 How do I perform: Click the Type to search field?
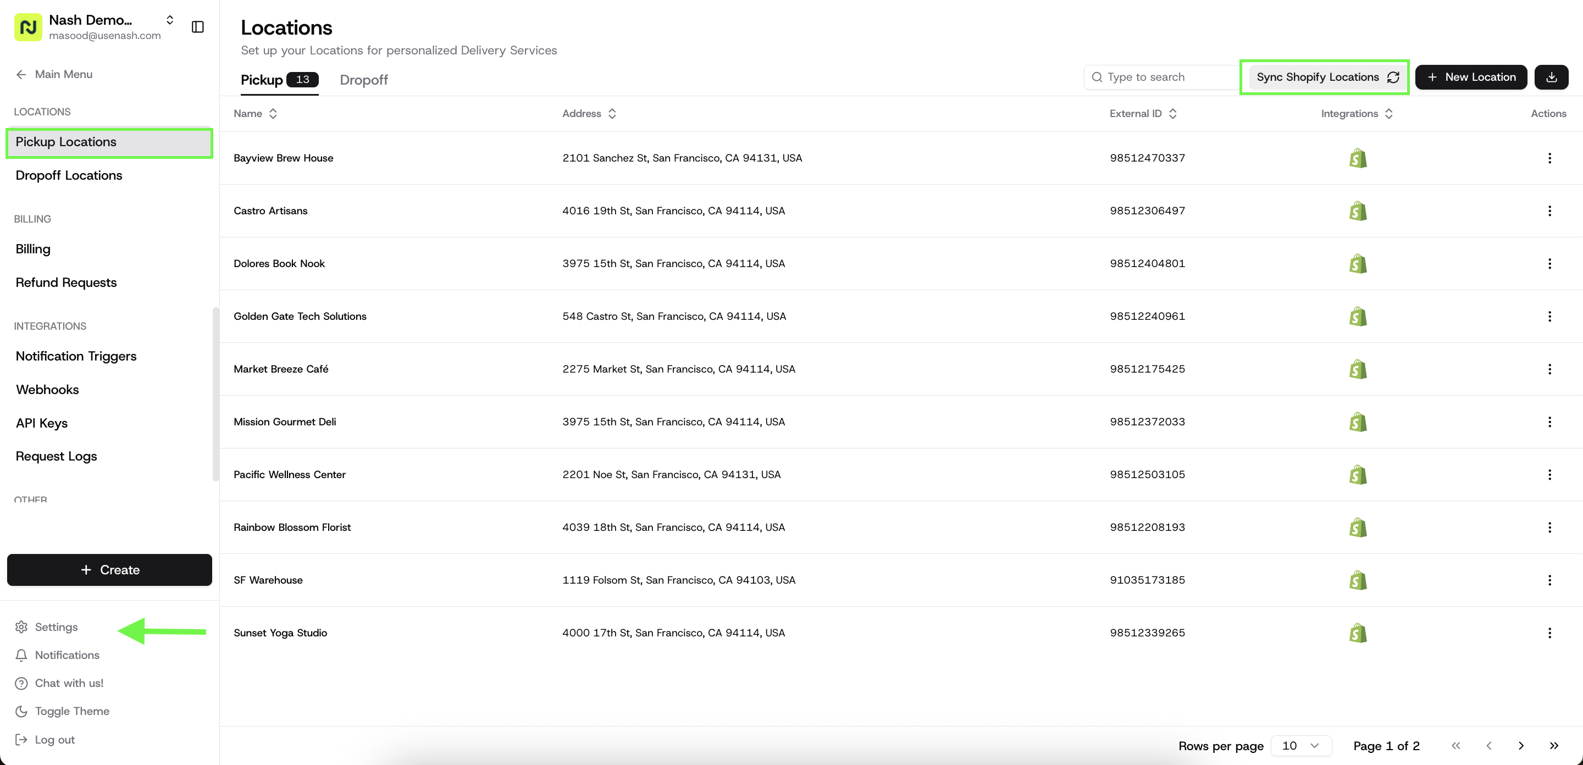(1161, 77)
